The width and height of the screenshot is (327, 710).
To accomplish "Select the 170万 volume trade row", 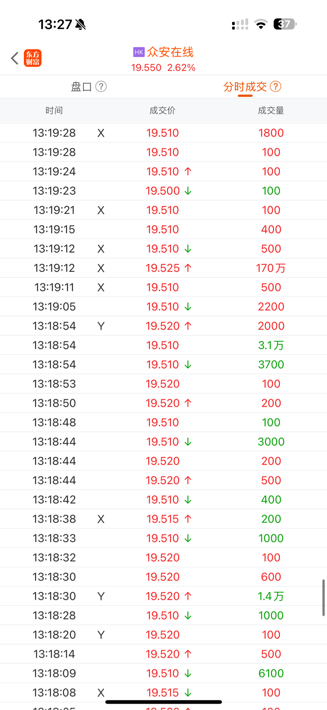I will 163,268.
